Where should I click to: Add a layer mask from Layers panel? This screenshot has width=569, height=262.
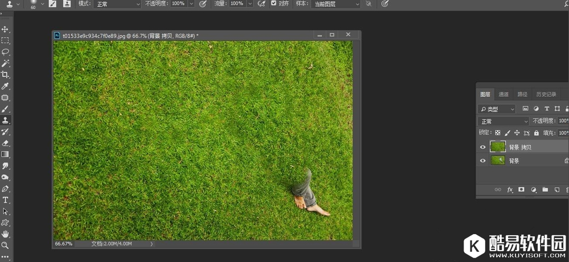pyautogui.click(x=521, y=190)
